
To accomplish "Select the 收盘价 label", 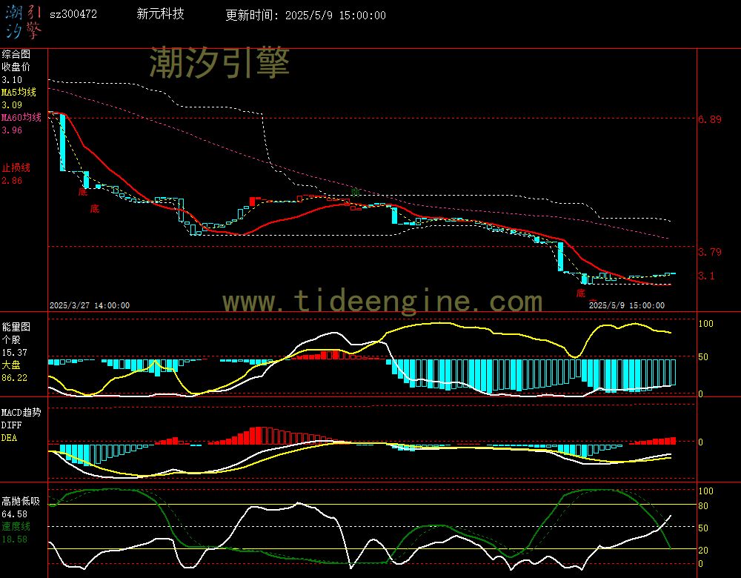I will pyautogui.click(x=16, y=67).
